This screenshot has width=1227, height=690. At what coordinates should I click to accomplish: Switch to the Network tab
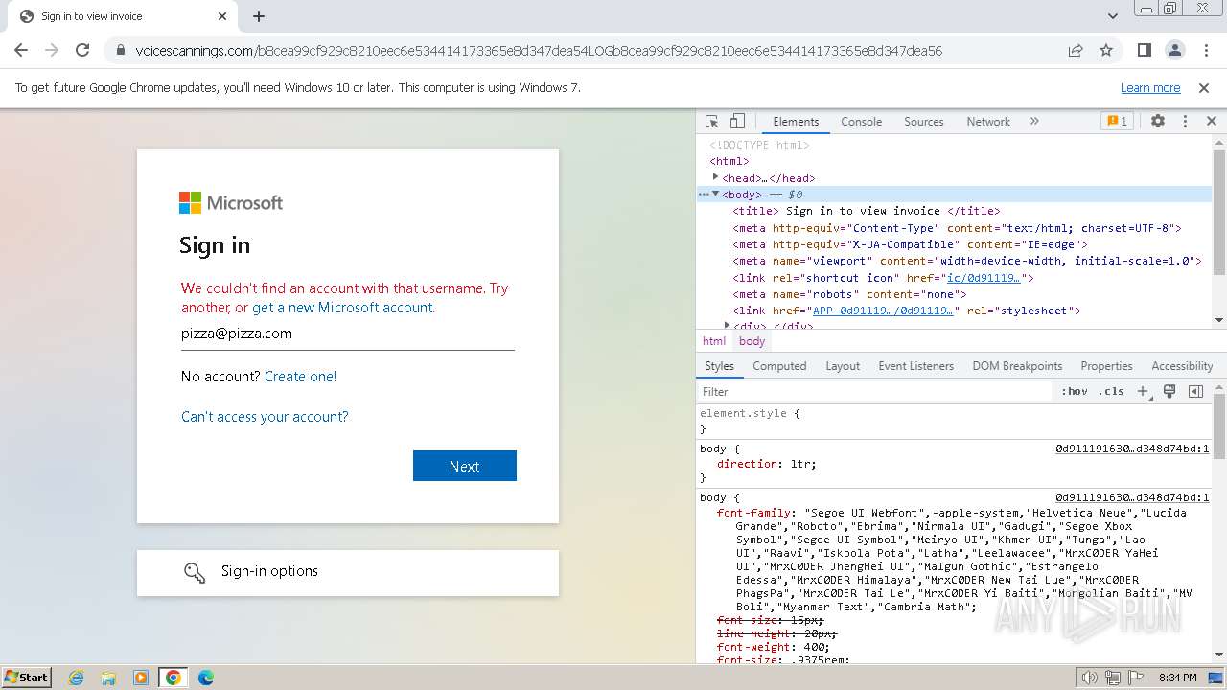pos(988,122)
